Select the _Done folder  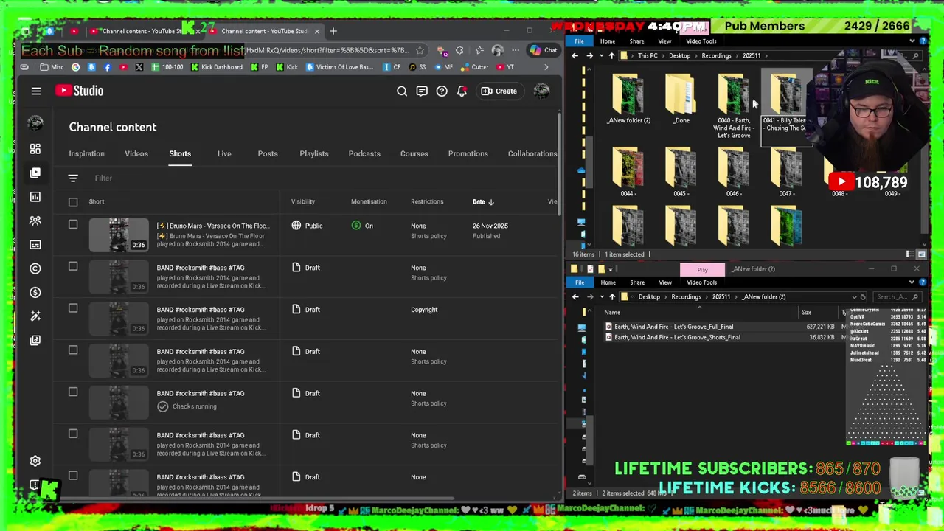coord(681,98)
